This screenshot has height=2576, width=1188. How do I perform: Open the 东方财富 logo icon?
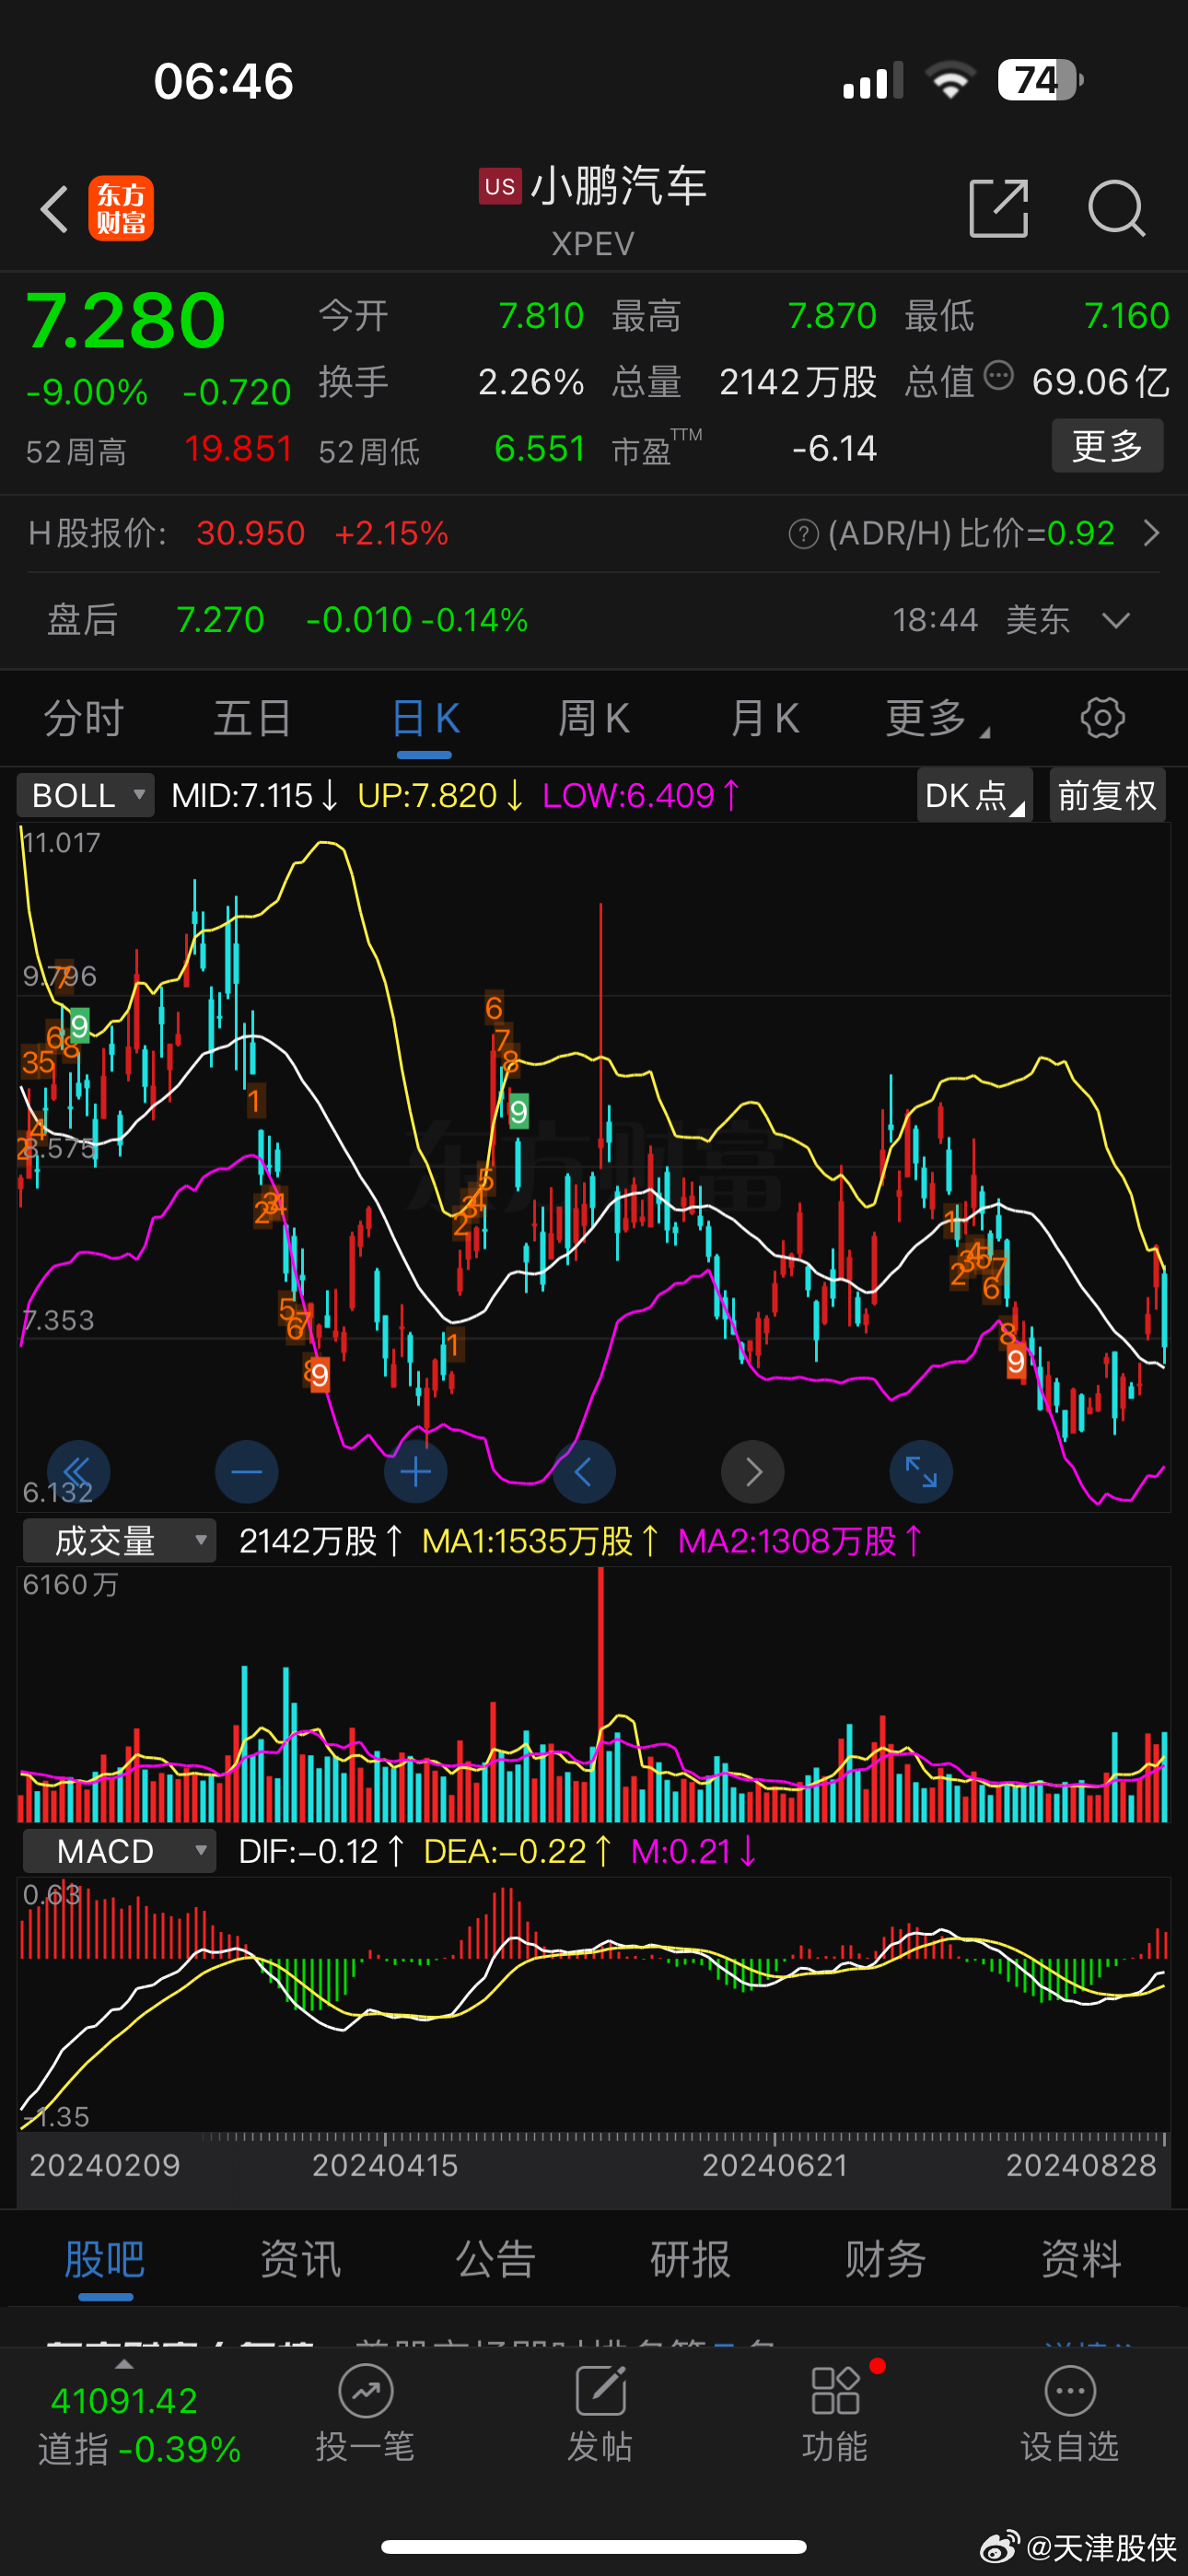pos(121,209)
